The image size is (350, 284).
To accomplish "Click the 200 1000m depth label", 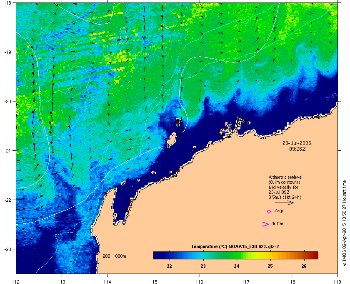I will pos(114,256).
